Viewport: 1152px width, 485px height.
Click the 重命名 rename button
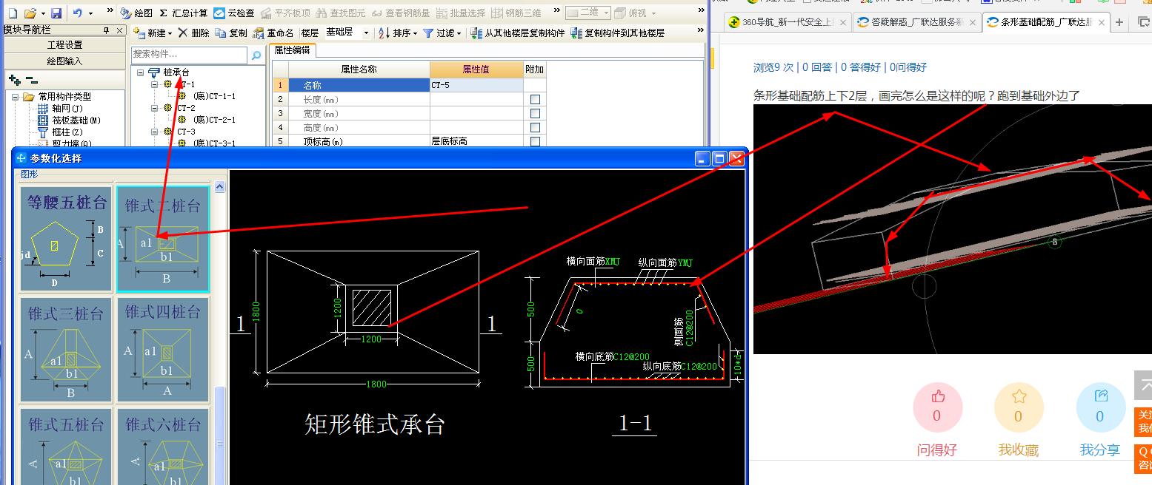[273, 33]
